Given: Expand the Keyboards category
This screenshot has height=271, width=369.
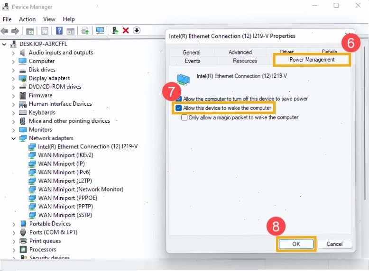Looking at the screenshot, I should click(13, 113).
